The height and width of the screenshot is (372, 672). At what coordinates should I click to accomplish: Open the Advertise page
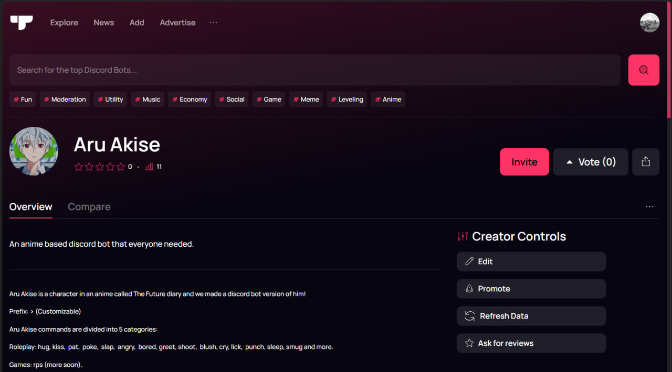[177, 23]
